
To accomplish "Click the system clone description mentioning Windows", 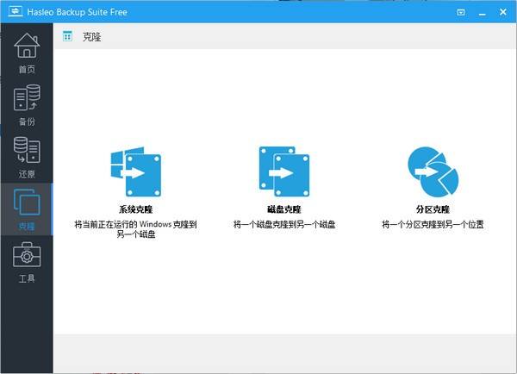I will point(136,228).
